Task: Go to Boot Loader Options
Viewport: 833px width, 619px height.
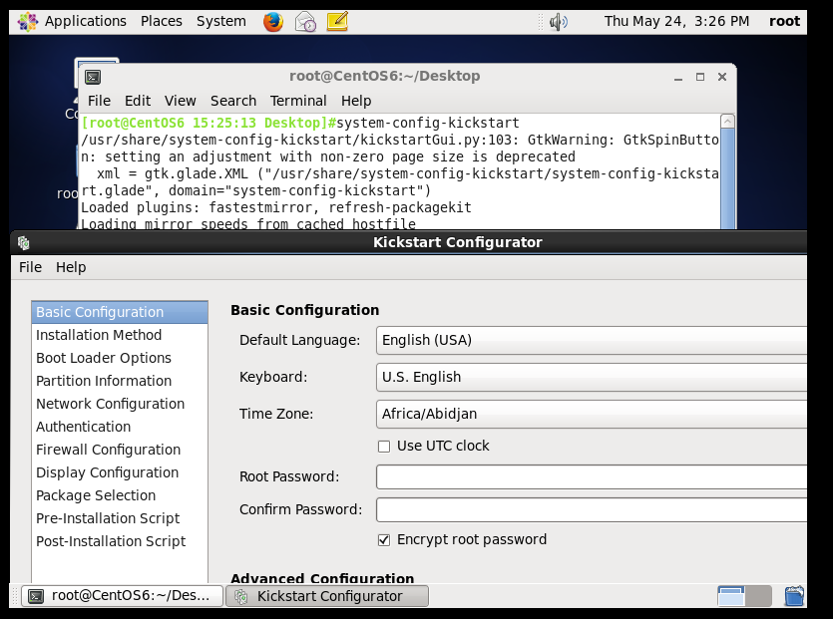Action: tap(120, 358)
